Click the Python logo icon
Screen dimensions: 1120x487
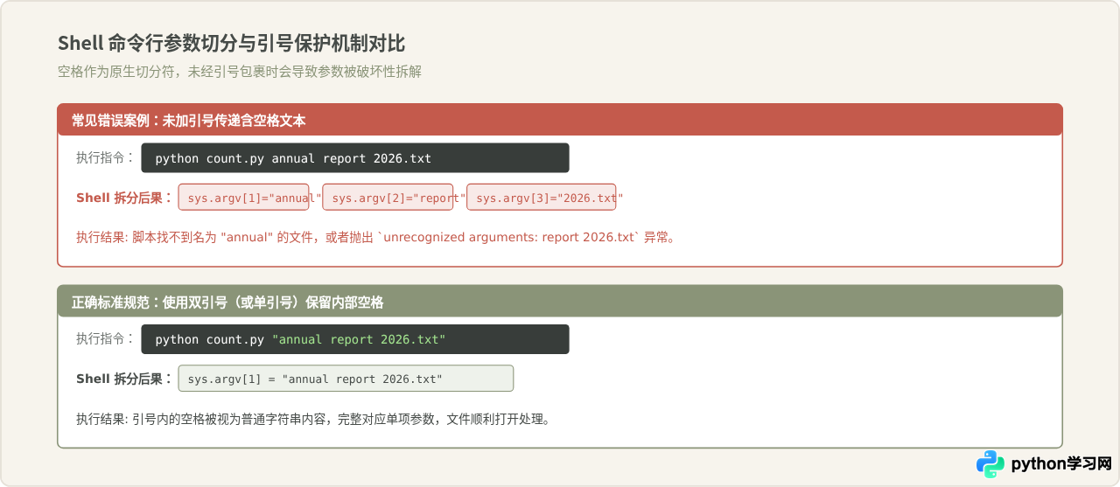pyautogui.click(x=990, y=464)
